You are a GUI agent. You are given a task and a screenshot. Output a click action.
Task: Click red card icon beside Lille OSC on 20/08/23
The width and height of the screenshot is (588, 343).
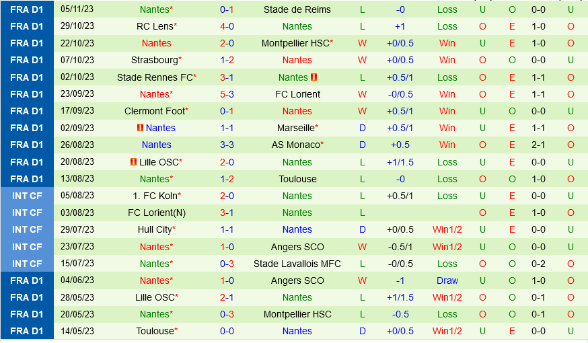(x=133, y=162)
